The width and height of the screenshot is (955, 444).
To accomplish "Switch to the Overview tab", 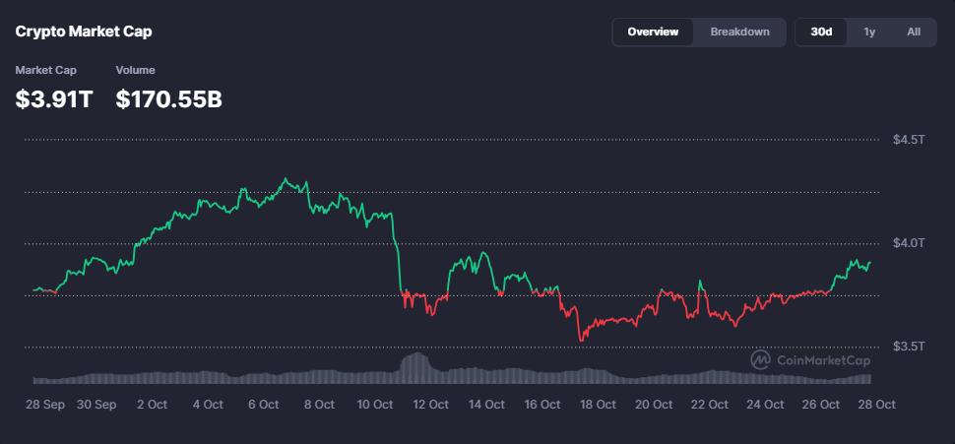I will point(653,32).
